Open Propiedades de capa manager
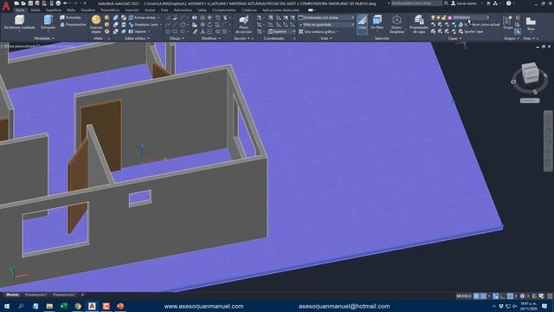The height and width of the screenshot is (312, 554). [x=419, y=24]
